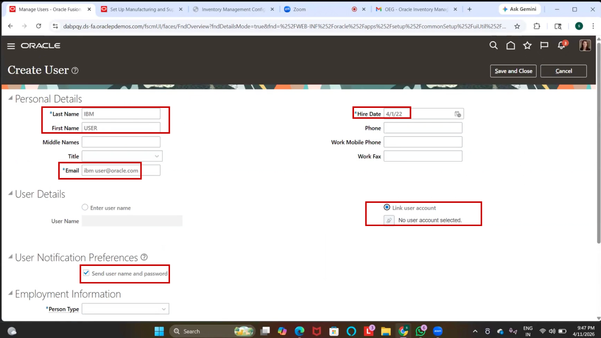This screenshot has height=338, width=601.
Task: Show hidden system tray icons
Action: [x=475, y=331]
